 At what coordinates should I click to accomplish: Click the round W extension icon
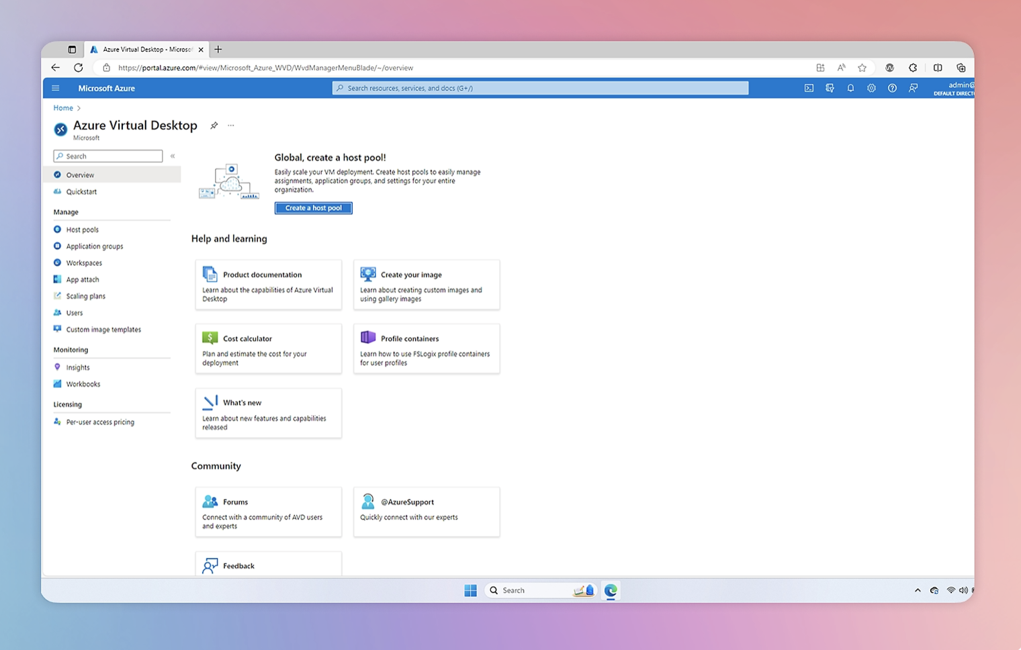pyautogui.click(x=889, y=68)
